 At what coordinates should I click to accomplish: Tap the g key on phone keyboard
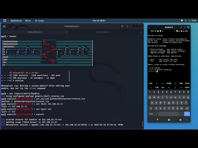(x=169, y=103)
